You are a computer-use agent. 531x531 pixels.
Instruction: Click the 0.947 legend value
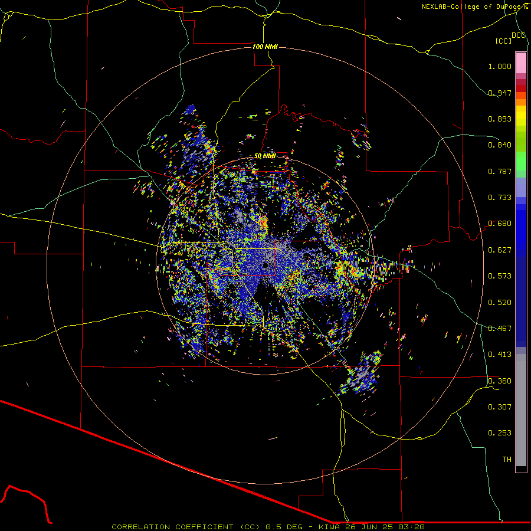(x=500, y=93)
